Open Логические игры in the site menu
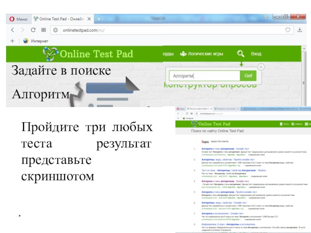Viewport: 311px width, 233px height. point(201,54)
